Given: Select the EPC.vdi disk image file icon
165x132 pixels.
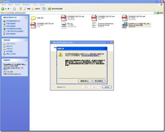Looking at the screenshot, I should (x=64, y=25).
